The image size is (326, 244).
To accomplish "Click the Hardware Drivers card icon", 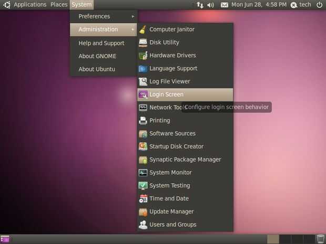I will click(143, 56).
